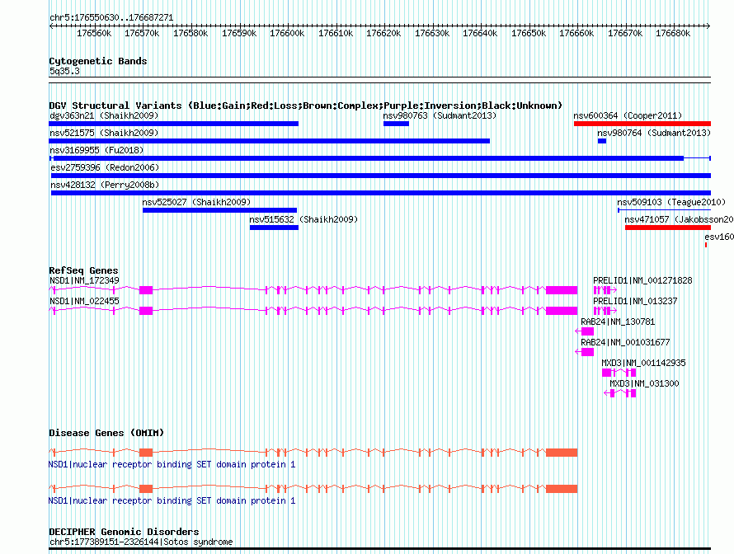Click the dgv363n21 (Shaikh2009) variant label

(104, 115)
